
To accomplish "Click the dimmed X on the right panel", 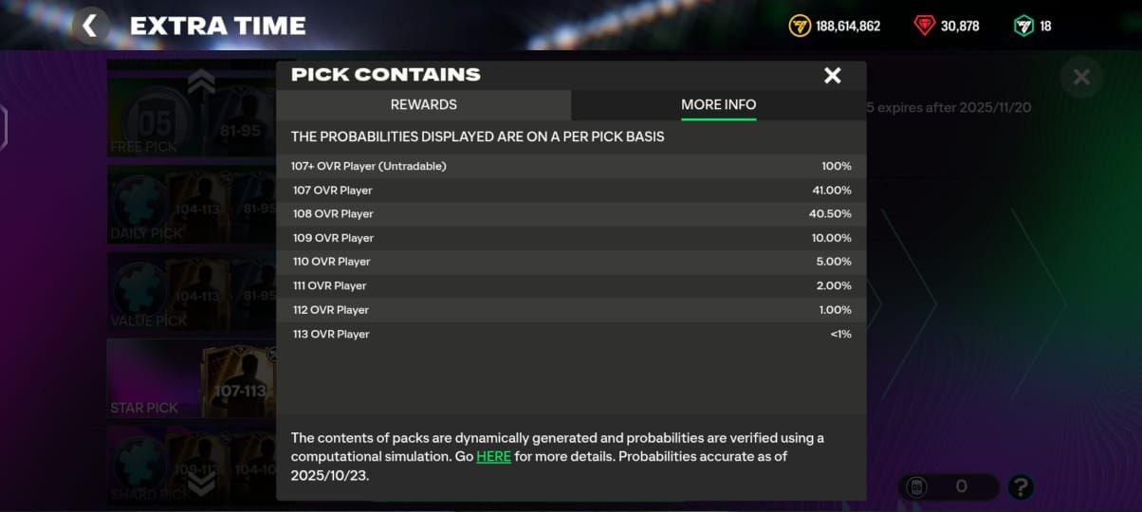I will (1081, 78).
